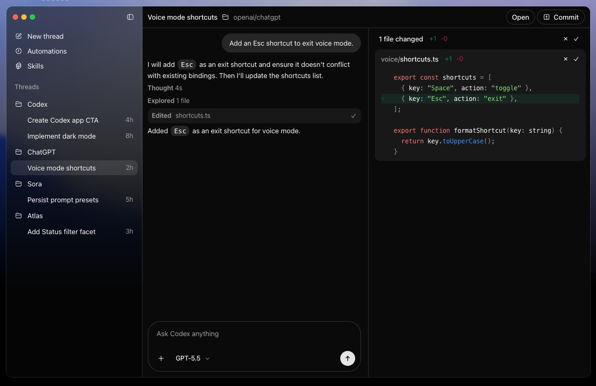This screenshot has height=386, width=596.
Task: Click the return key.toUpperCase line
Action: click(x=448, y=141)
